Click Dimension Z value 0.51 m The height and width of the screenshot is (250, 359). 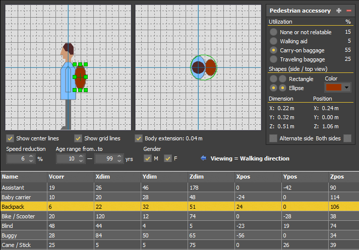point(286,126)
